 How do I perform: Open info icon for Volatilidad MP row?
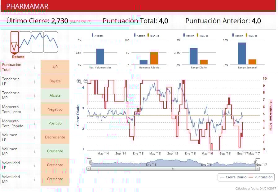pyautogui.click(x=35, y=179)
